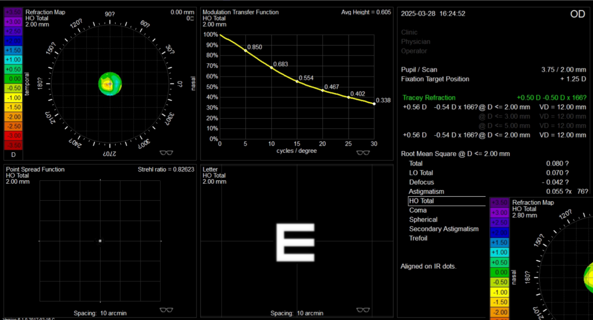Image resolution: width=593 pixels, height=320 pixels.
Task: Click the green Tracey Refraction label
Action: tap(429, 98)
